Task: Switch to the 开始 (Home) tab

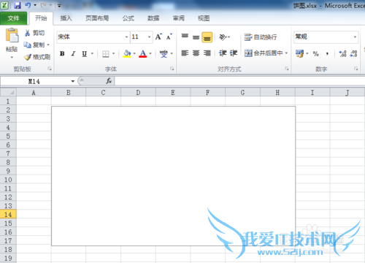Action: [41, 18]
